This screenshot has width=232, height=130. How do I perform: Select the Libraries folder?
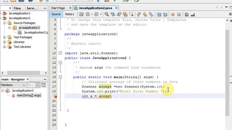pyautogui.click(x=19, y=42)
